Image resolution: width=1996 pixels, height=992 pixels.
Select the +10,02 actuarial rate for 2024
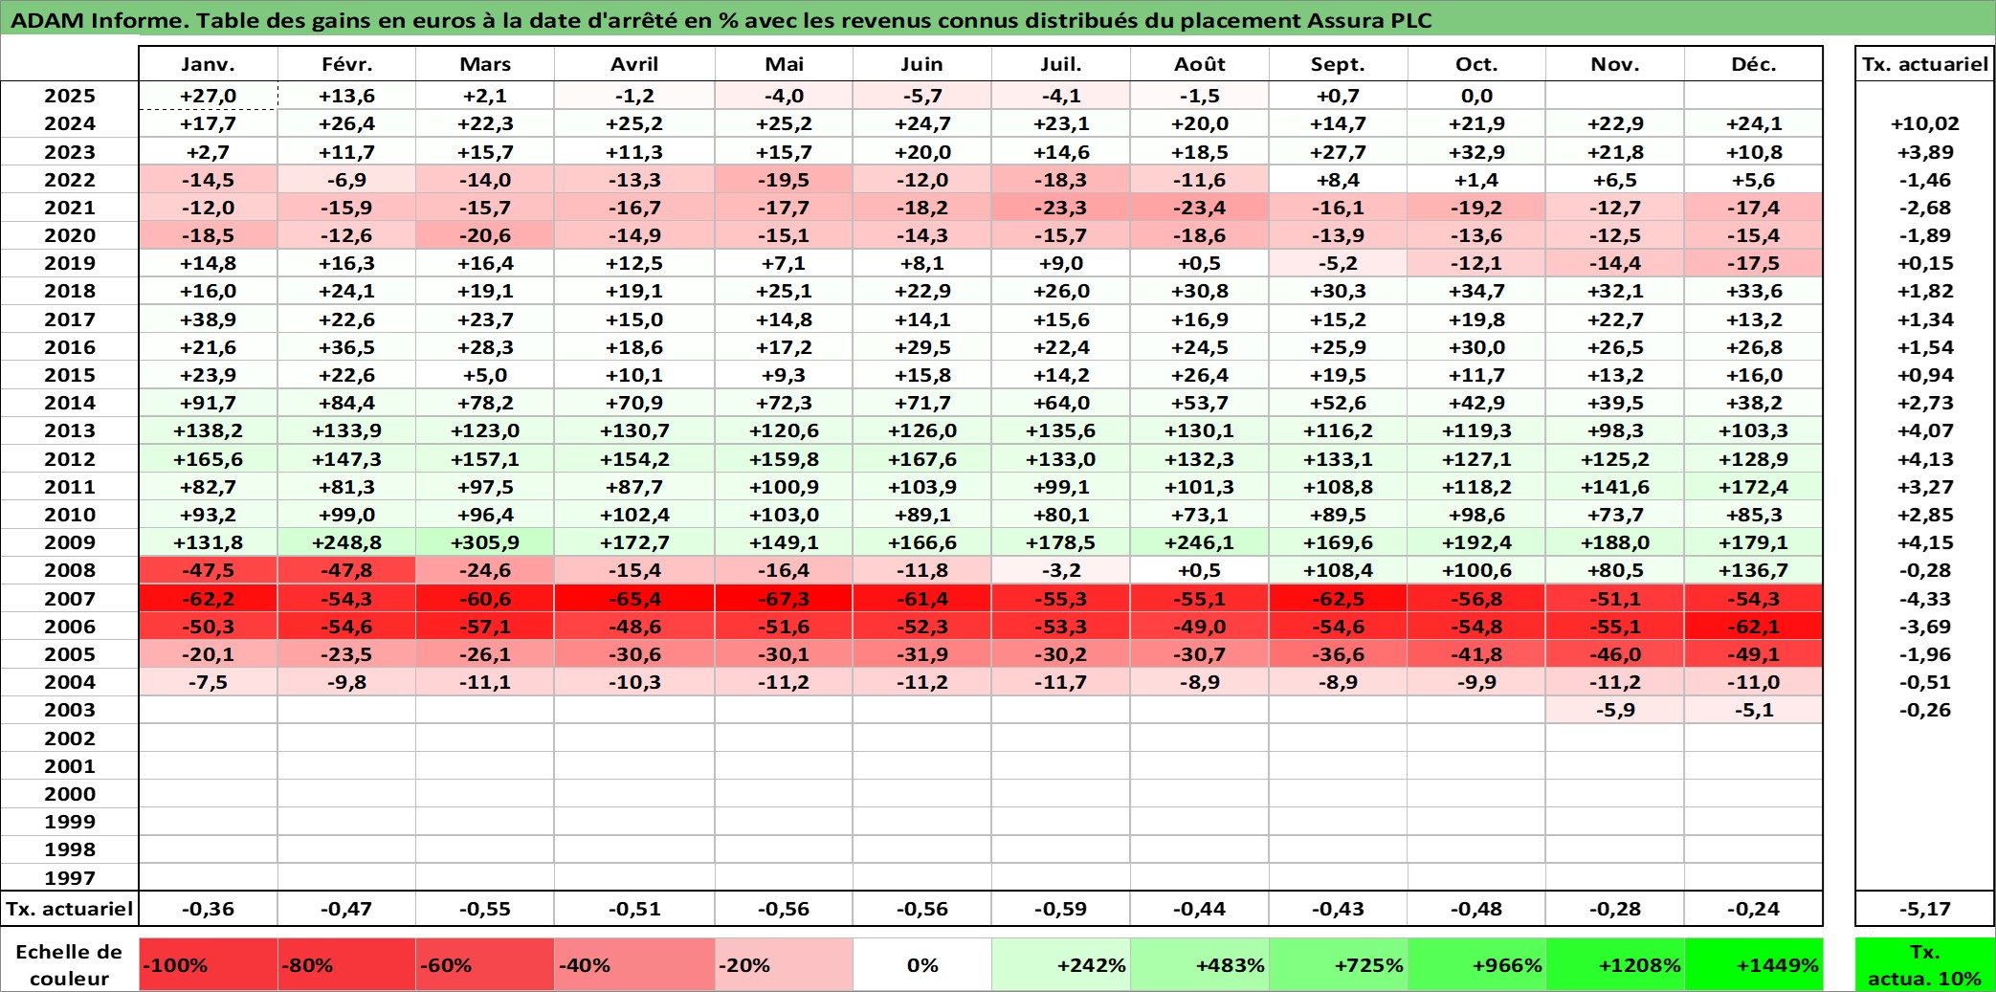tap(1925, 123)
